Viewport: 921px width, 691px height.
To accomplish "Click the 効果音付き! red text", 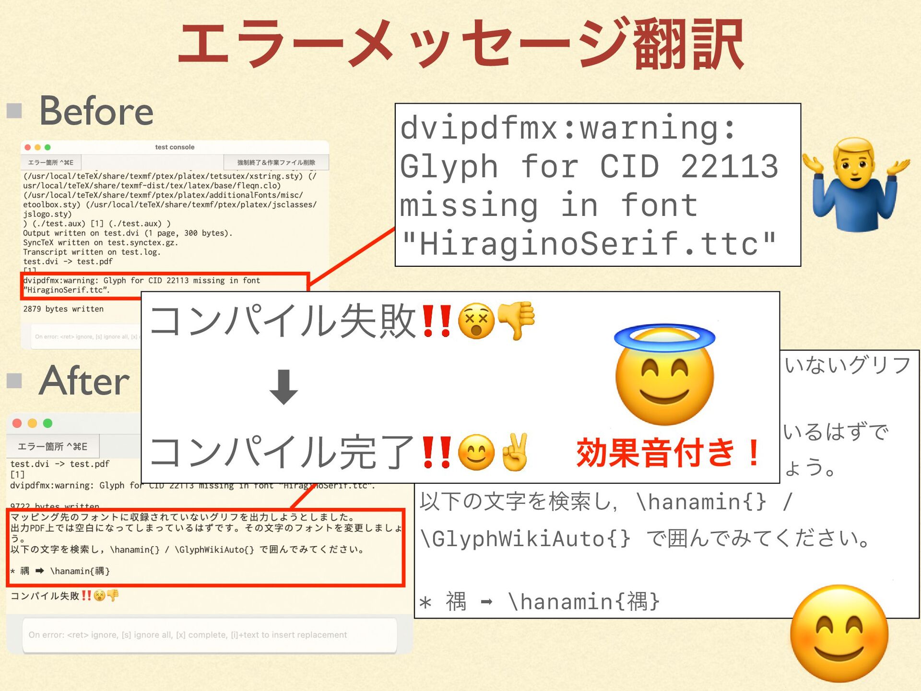I will [668, 453].
